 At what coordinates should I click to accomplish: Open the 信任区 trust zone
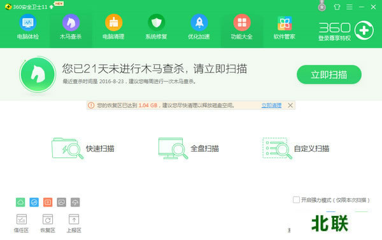coord(22,223)
